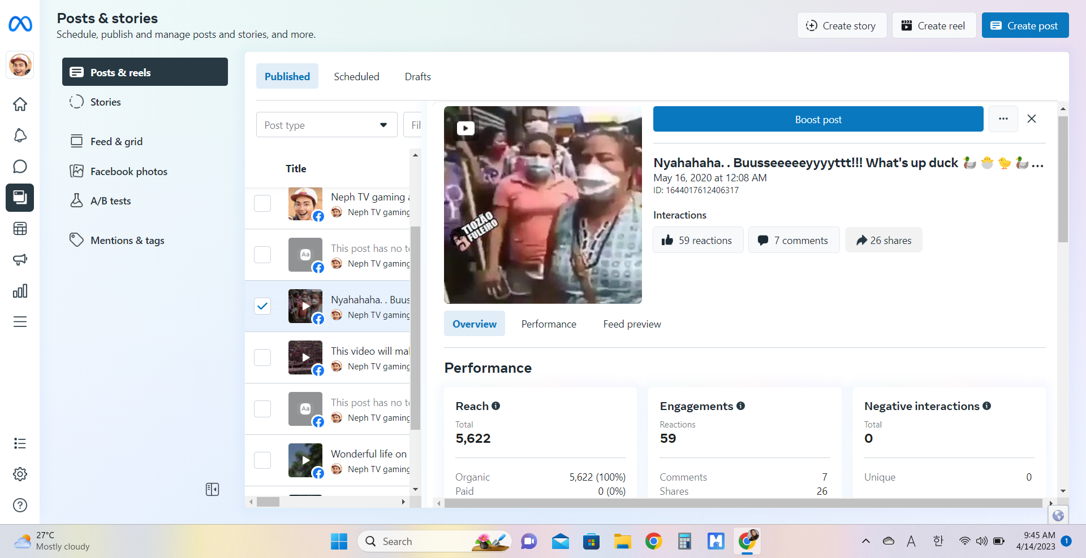Viewport: 1086px width, 558px height.
Task: Click the details panel horizontal scrollbar
Action: point(743,503)
